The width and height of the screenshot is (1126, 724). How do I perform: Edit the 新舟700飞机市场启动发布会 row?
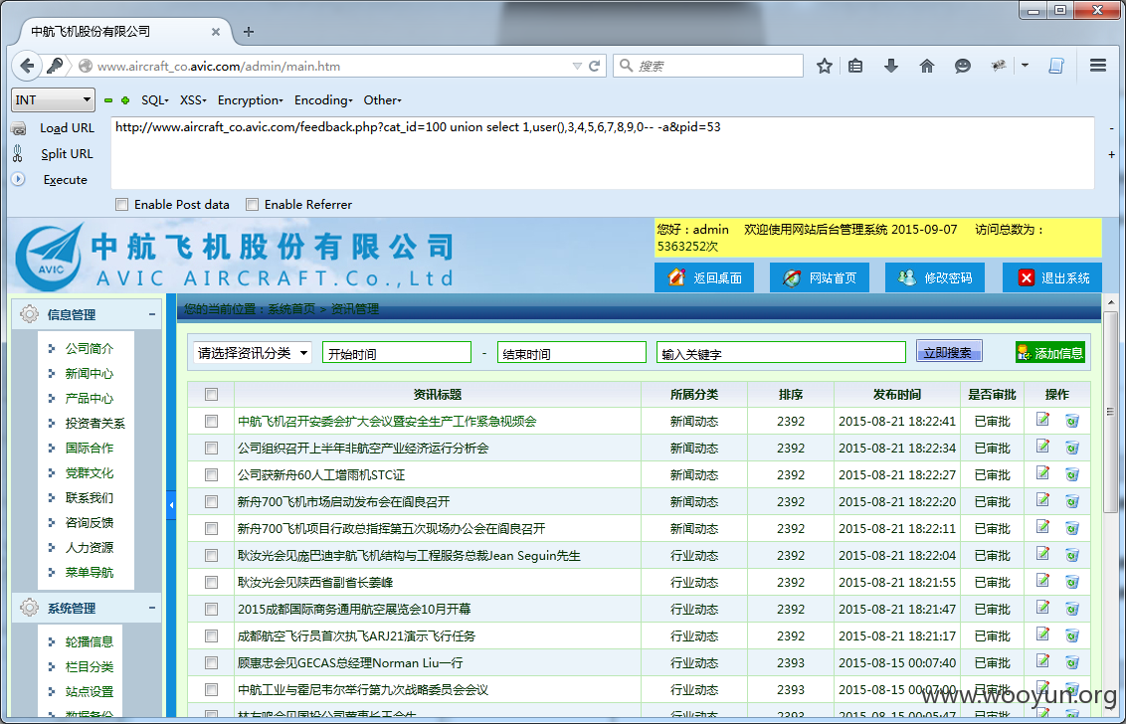tap(1042, 500)
